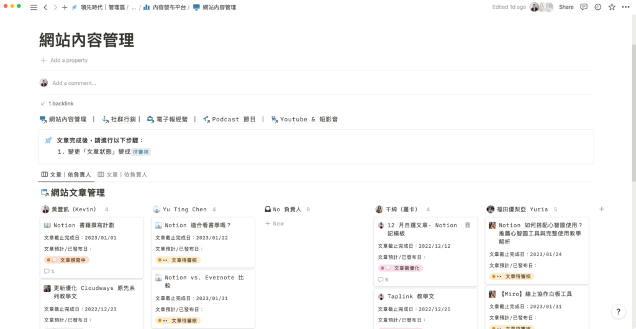636x329 pixels.
Task: Click the 網站內容管理 page title
Action: pyautogui.click(x=86, y=40)
